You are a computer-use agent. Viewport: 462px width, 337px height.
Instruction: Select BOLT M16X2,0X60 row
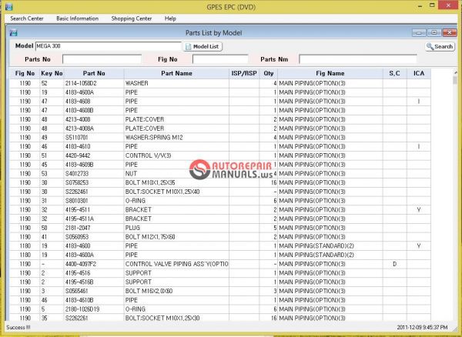(x=220, y=292)
